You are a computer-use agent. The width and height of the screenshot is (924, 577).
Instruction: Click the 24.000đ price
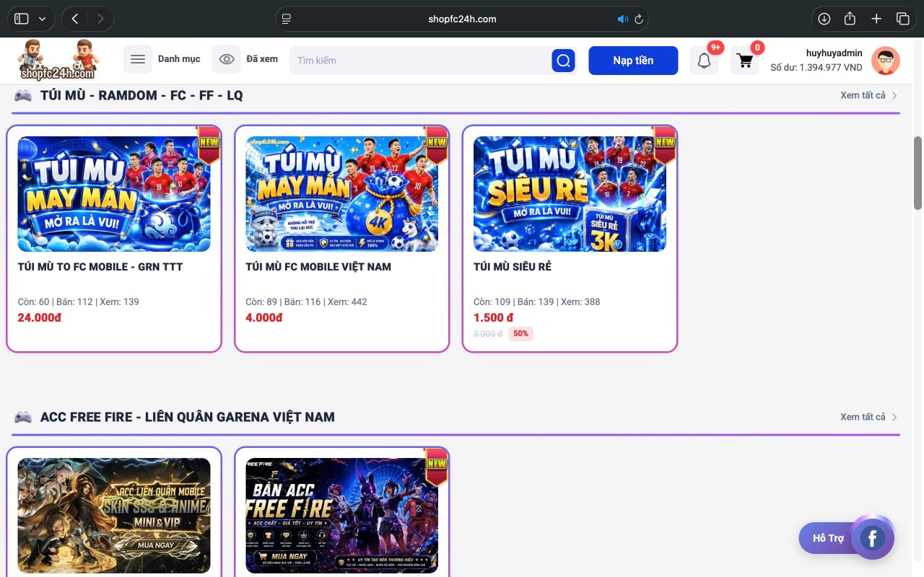pyautogui.click(x=39, y=317)
